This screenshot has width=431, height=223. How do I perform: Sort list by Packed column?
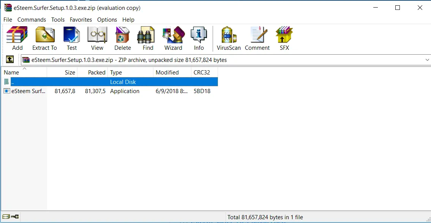[x=93, y=72]
